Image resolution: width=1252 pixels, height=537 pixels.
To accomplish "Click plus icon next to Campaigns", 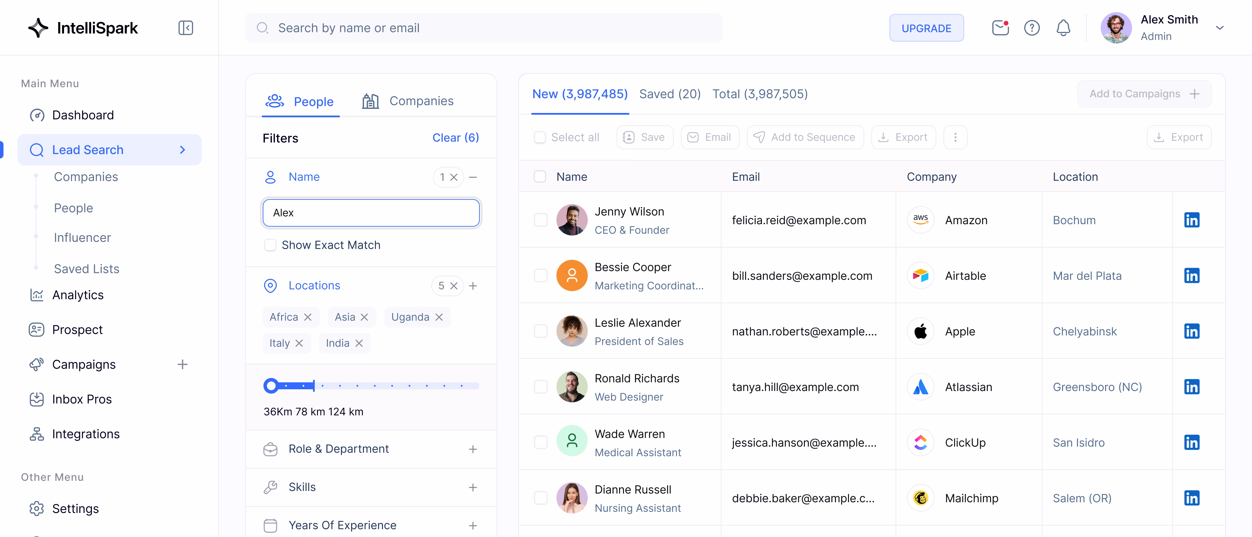I will pyautogui.click(x=182, y=365).
